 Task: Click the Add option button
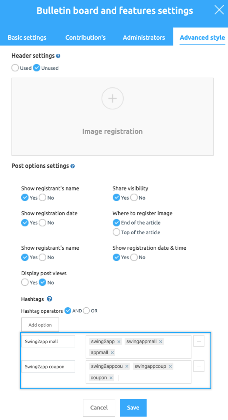(40, 325)
